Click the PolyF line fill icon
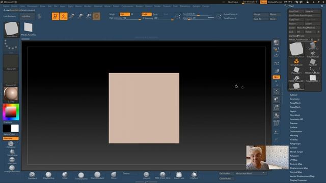 click(x=276, y=123)
